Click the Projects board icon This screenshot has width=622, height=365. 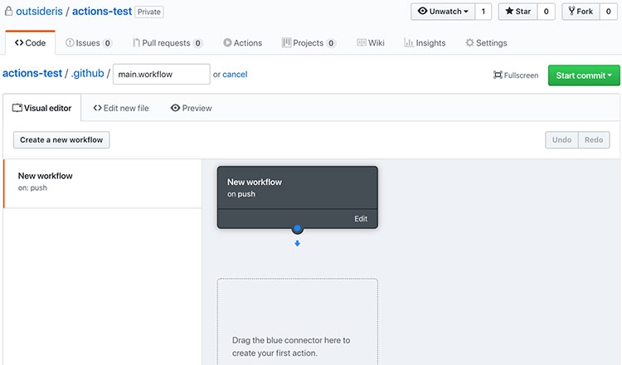(x=286, y=42)
